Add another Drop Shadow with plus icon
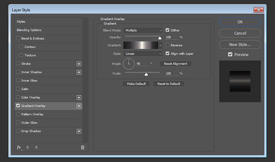The height and width of the screenshot is (162, 275). point(79,131)
